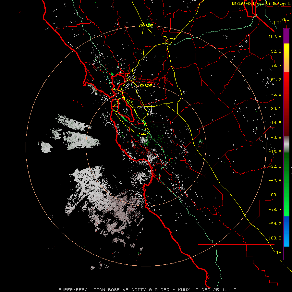Click the 30.1 velocity scale value
This screenshot has height=292, width=292.
(x=276, y=109)
